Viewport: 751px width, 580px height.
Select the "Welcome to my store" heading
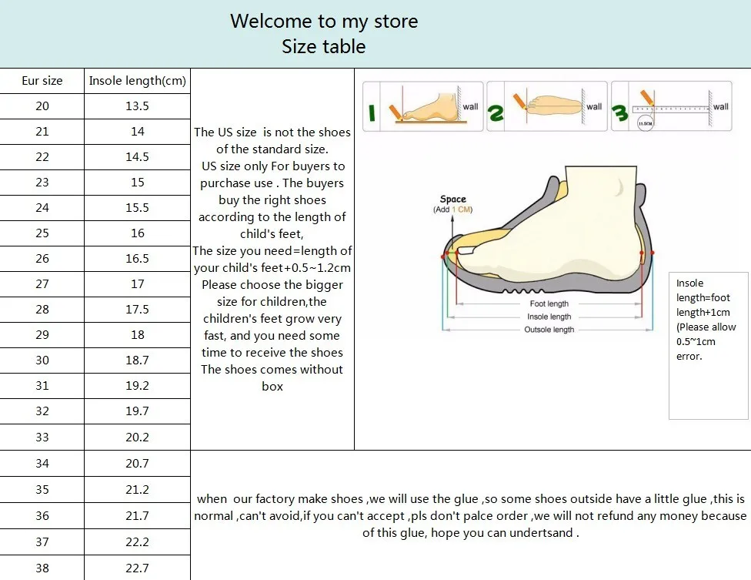click(324, 21)
